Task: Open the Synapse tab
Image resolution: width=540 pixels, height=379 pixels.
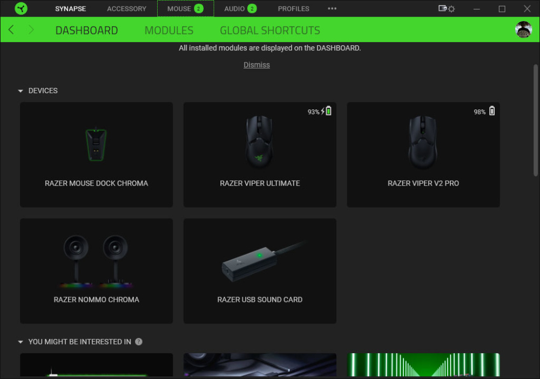Action: click(70, 9)
